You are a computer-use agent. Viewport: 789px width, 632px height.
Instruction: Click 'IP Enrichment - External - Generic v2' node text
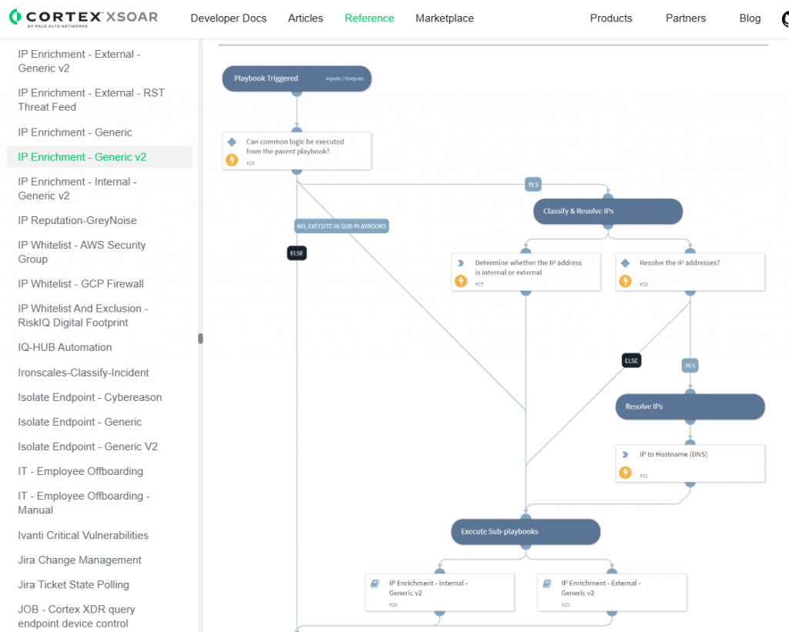(x=601, y=588)
